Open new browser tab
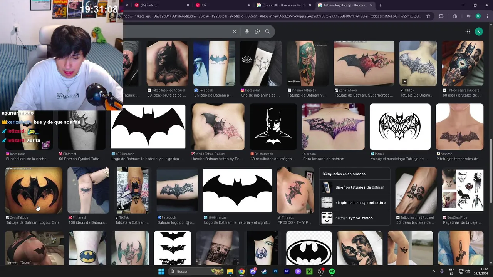This screenshot has width=493, height=277. 381,5
